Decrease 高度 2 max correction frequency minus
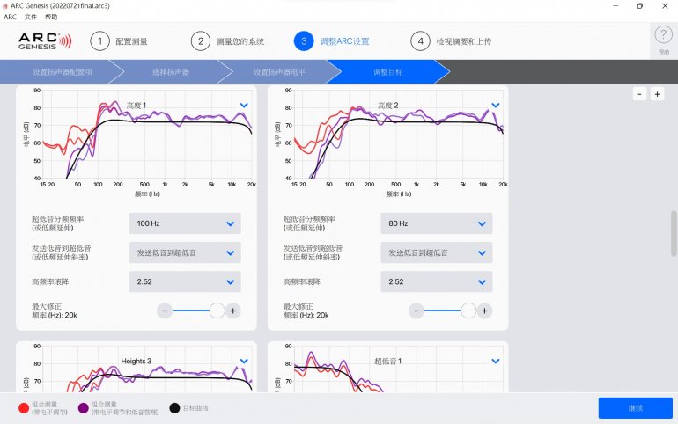 (x=418, y=311)
